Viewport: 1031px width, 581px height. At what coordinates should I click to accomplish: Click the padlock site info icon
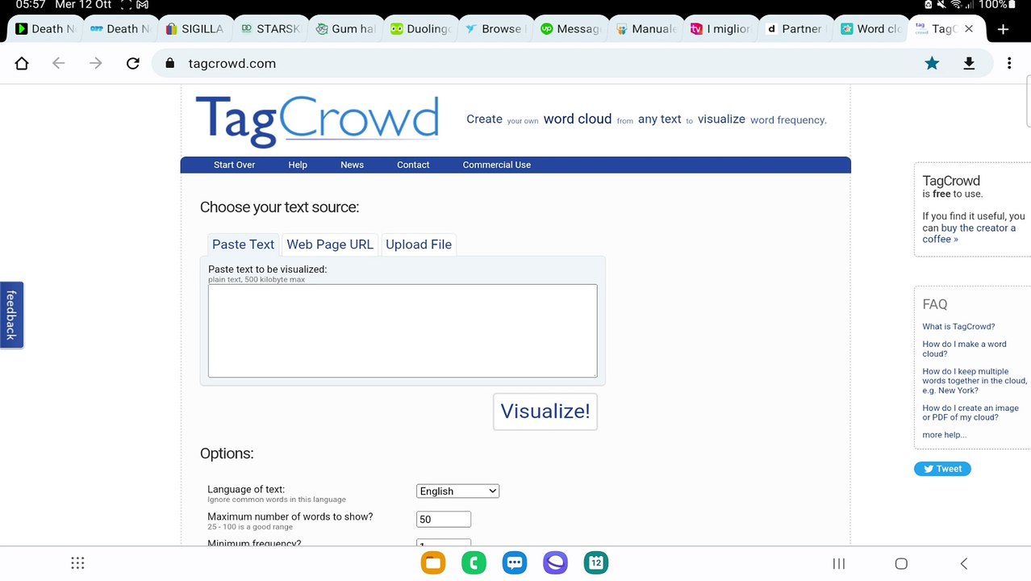(x=169, y=63)
